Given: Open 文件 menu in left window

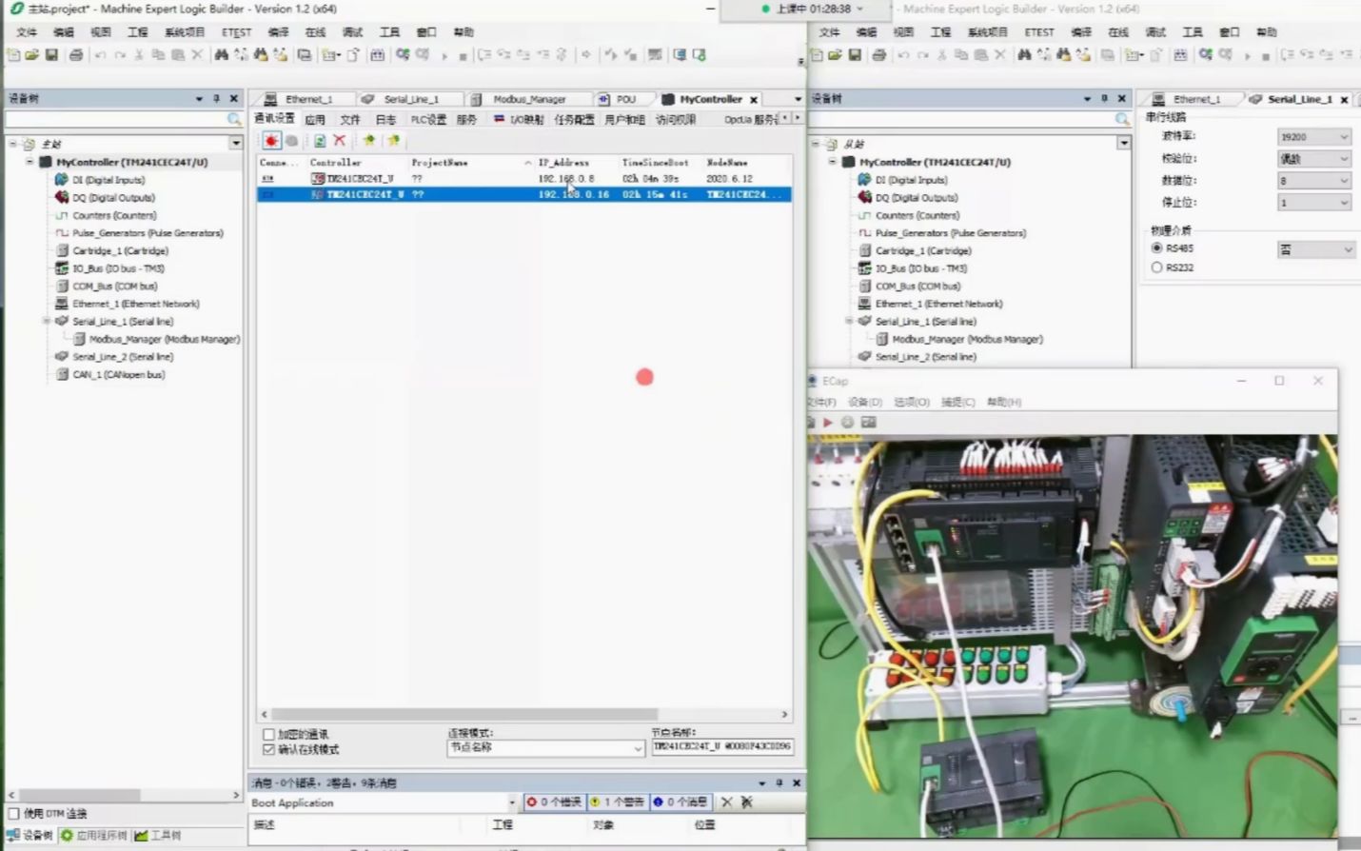Looking at the screenshot, I should [27, 32].
